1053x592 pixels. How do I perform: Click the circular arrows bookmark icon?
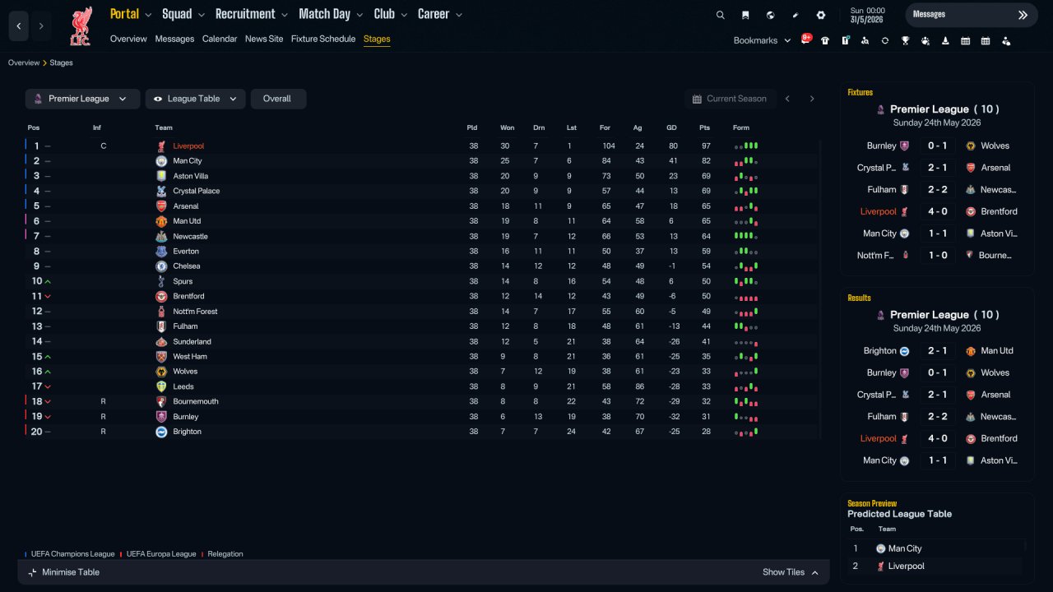pos(885,40)
